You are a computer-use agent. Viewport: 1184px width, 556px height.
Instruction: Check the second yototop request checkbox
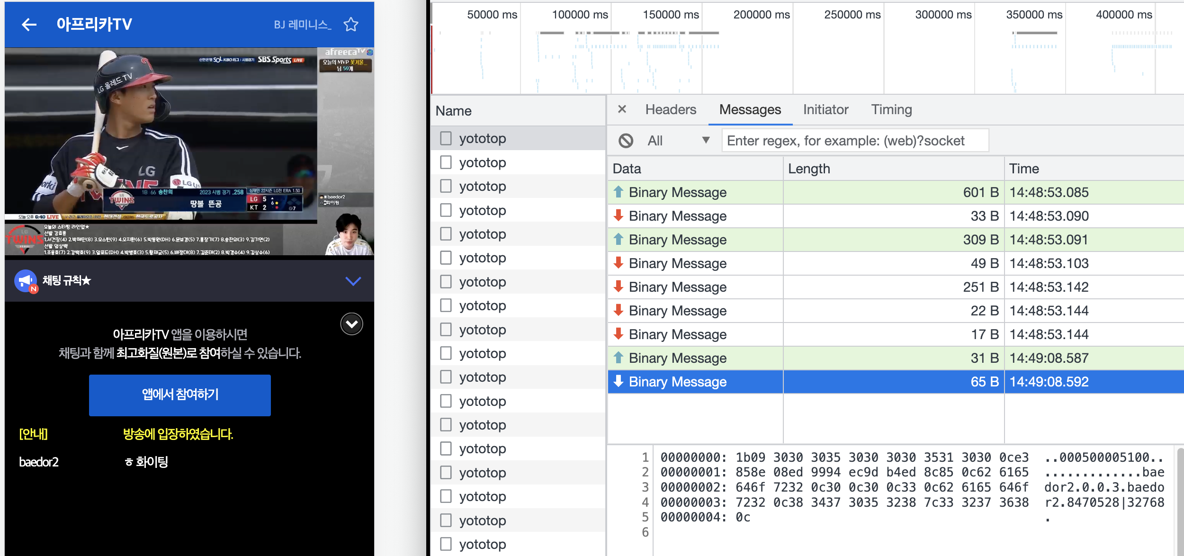pyautogui.click(x=446, y=162)
